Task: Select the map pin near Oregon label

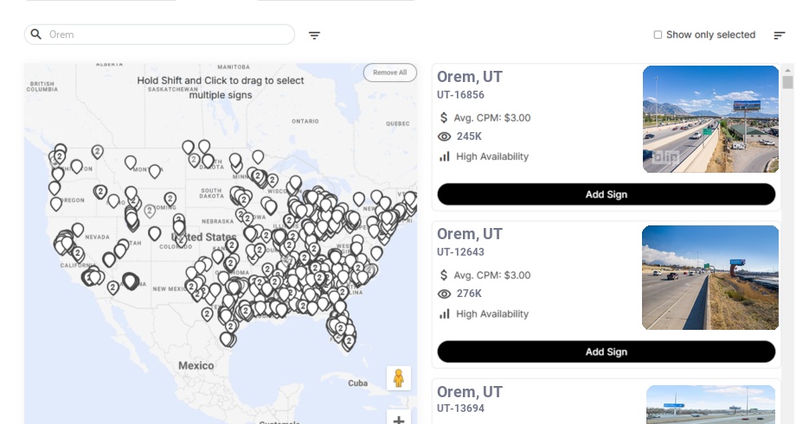Action: (56, 203)
